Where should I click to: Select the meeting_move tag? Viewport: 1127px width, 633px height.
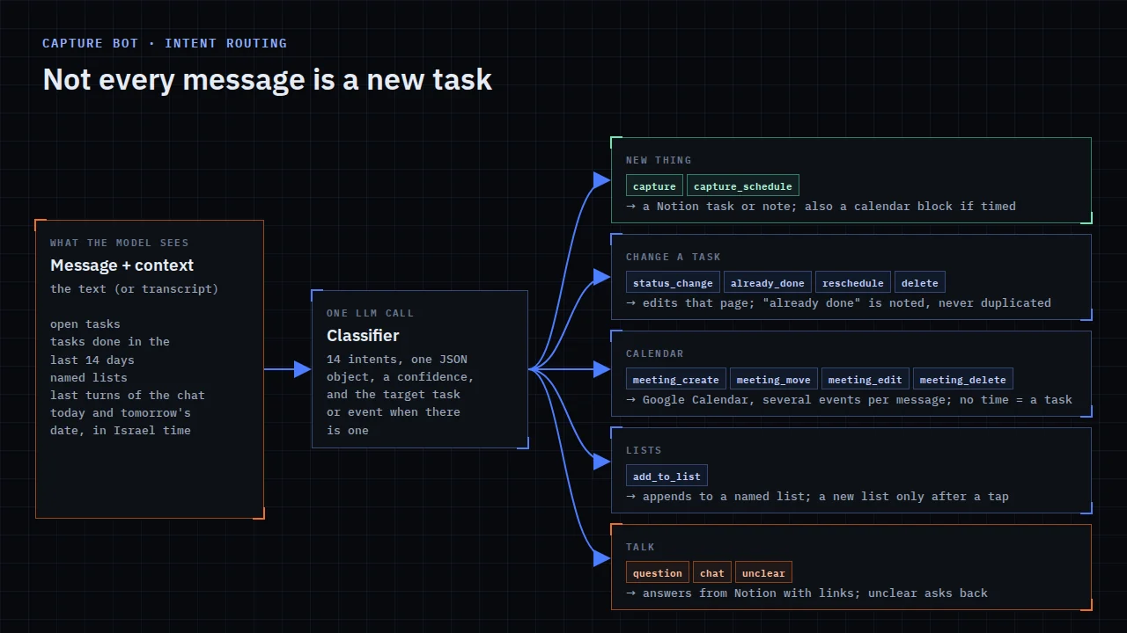pyautogui.click(x=774, y=379)
